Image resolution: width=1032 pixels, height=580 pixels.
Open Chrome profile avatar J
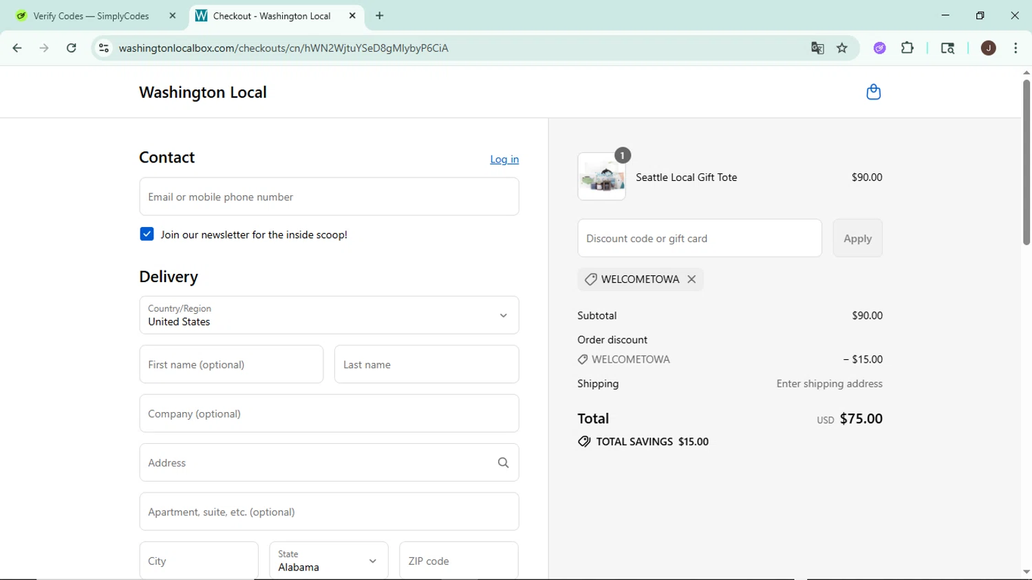pyautogui.click(x=989, y=48)
